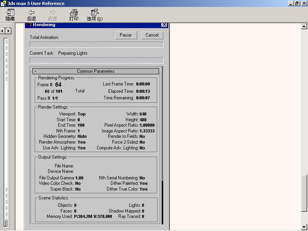Click the 'Shadow Mapped:' label
This screenshot has width=308, height=231.
125,211
